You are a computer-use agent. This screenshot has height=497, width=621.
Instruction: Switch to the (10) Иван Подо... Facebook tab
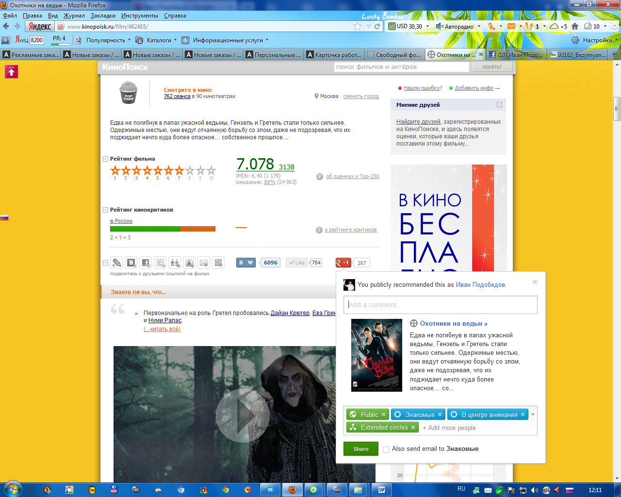click(516, 54)
